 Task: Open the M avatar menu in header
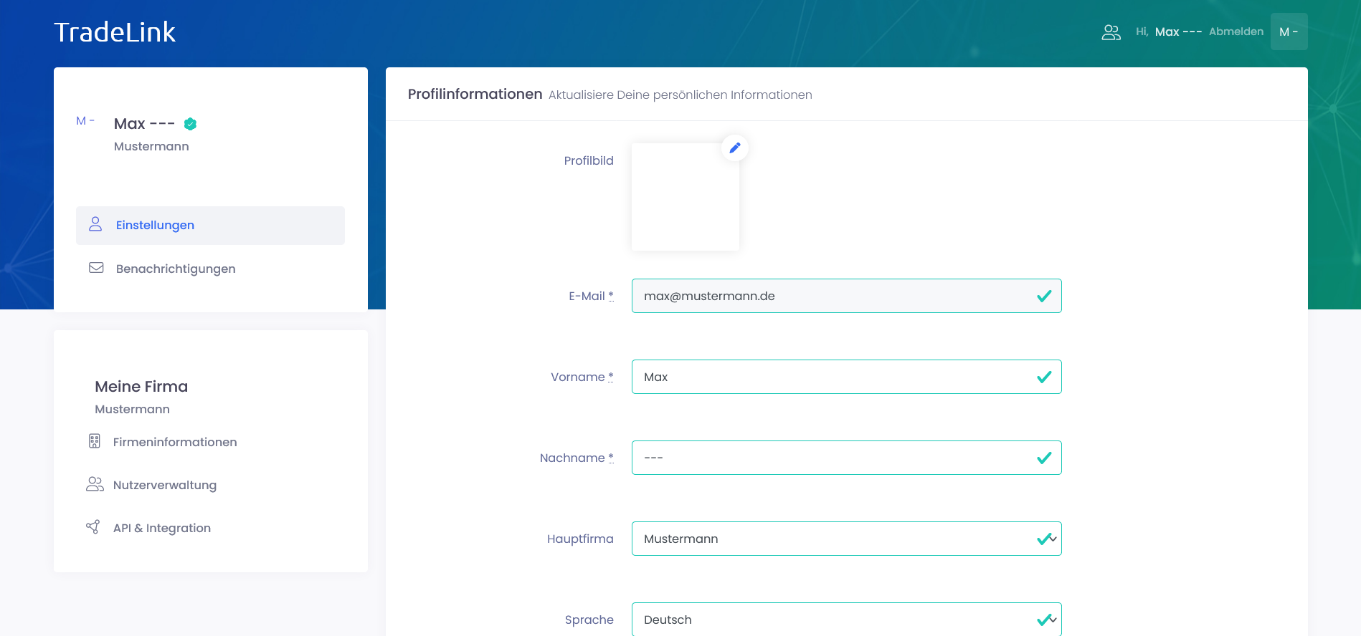[1289, 32]
